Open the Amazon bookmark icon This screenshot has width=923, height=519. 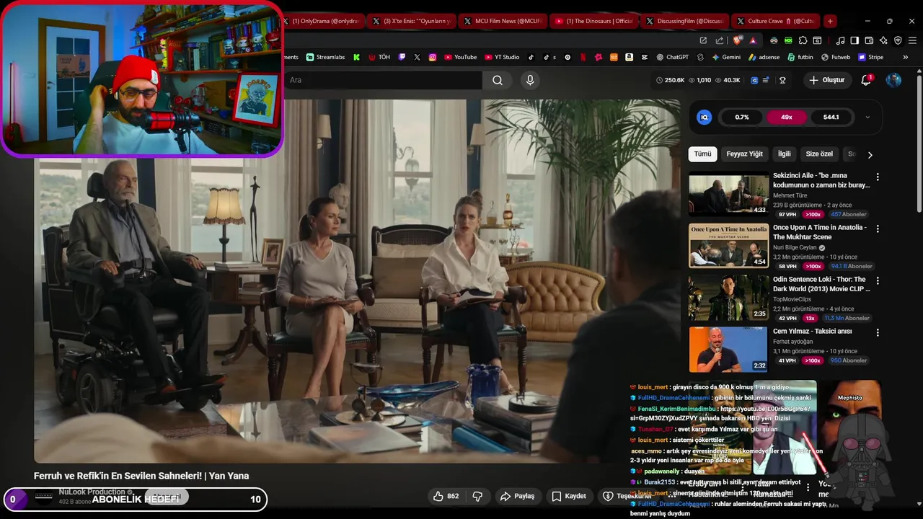click(x=629, y=57)
